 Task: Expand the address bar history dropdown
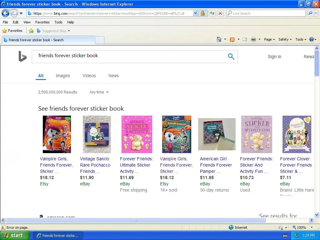tap(195, 13)
